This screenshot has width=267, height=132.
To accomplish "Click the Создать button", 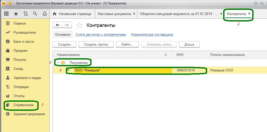I will coord(64,45).
